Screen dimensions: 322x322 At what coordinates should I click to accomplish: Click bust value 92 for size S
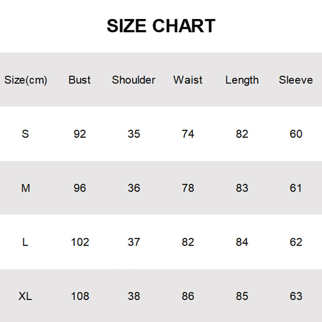click(80, 134)
